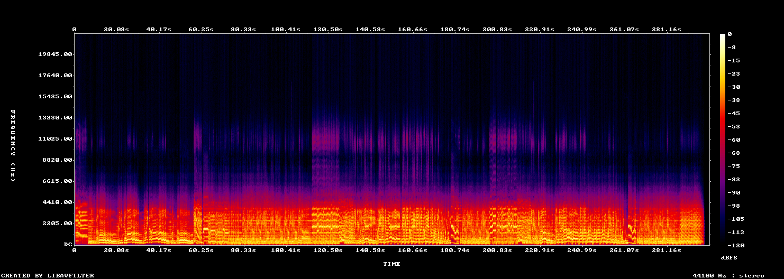This screenshot has height=279, width=784.
Task: Click the dBFS unit label under the color scale
Action: pos(729,257)
